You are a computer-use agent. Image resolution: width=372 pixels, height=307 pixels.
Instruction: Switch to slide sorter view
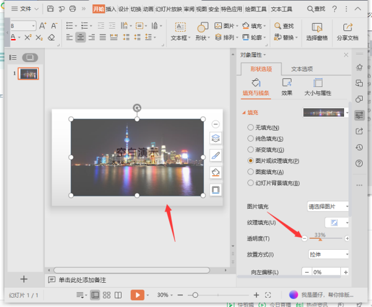tap(107, 295)
